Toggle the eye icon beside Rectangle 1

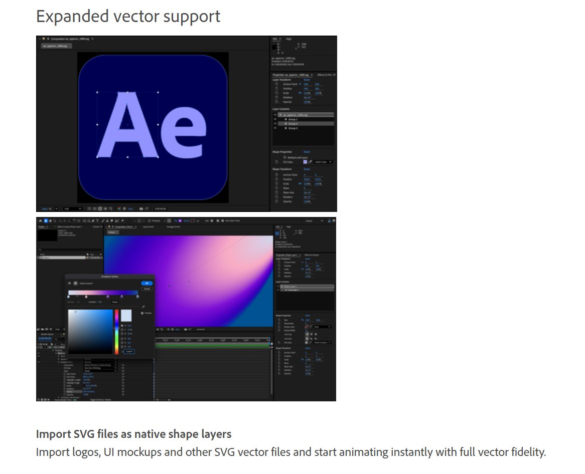click(278, 290)
